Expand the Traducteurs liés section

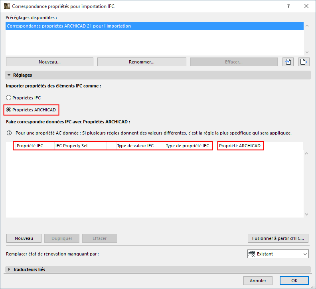[x=9, y=269]
